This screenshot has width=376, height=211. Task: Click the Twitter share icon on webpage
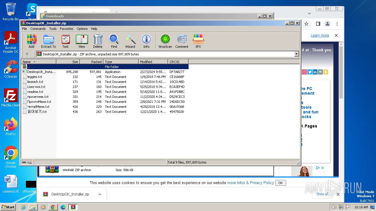(x=310, y=72)
